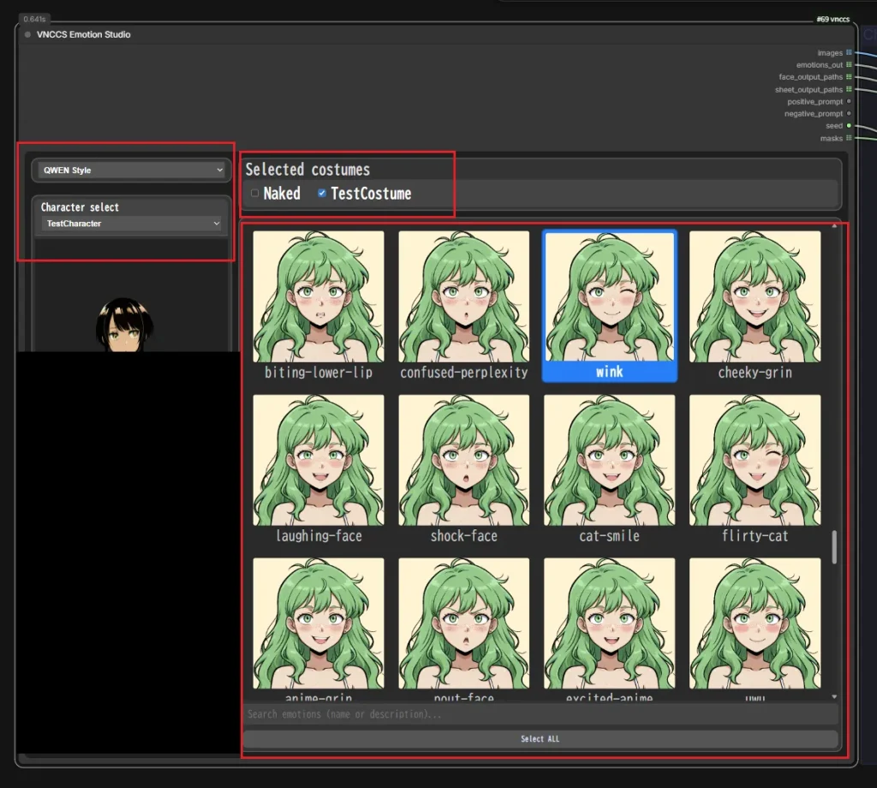877x788 pixels.
Task: Click the Search emotions input field
Action: point(540,714)
